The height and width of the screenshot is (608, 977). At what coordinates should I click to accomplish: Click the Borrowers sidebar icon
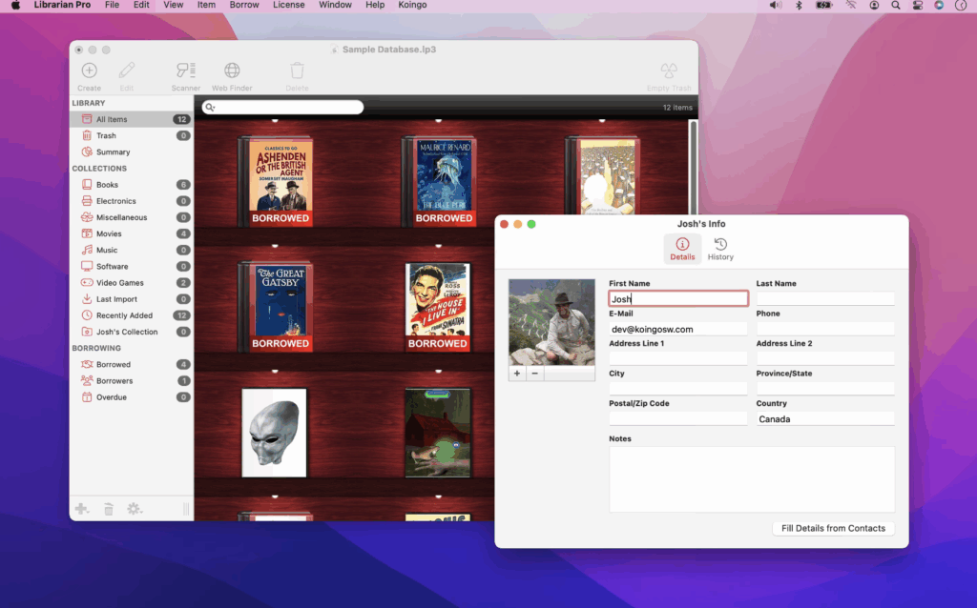click(x=87, y=380)
